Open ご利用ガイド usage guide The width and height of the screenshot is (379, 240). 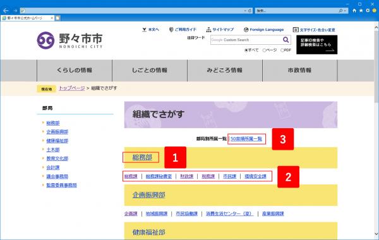click(183, 30)
